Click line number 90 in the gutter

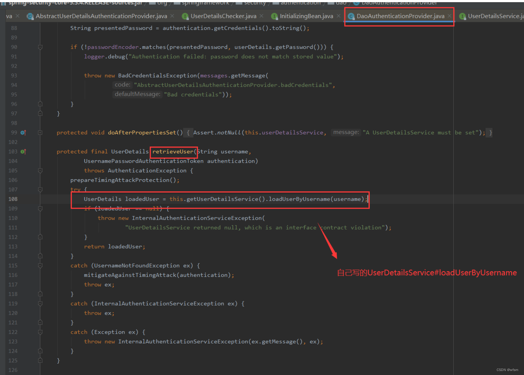[x=14, y=47]
